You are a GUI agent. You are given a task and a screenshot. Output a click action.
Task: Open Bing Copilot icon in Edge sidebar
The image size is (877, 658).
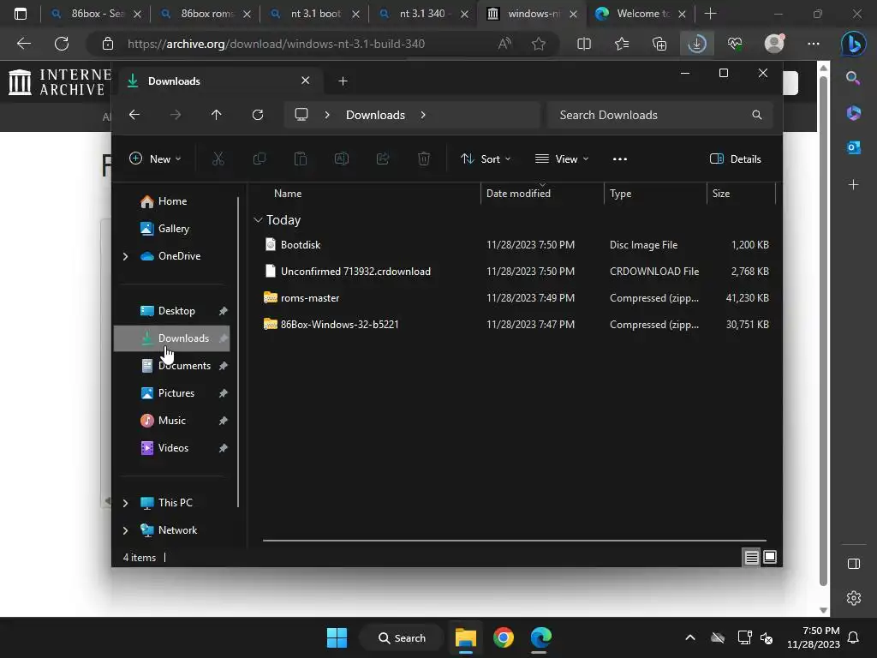coord(854,44)
